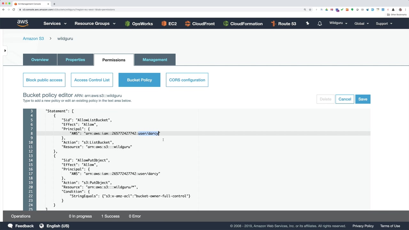Viewport: 409px width, 230px height.
Task: Click the 0 Error status
Action: pyautogui.click(x=135, y=216)
